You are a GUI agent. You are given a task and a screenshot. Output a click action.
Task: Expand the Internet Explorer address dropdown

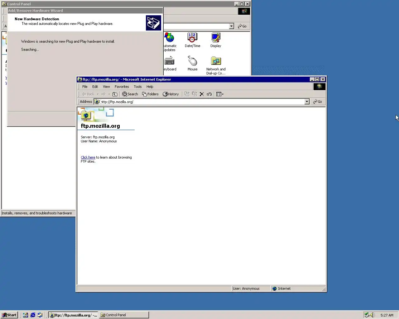(307, 102)
